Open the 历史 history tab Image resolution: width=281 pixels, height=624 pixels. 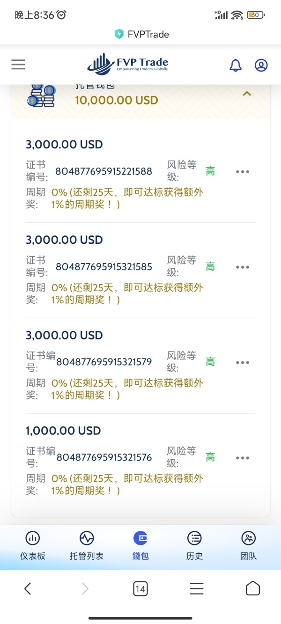click(x=194, y=546)
